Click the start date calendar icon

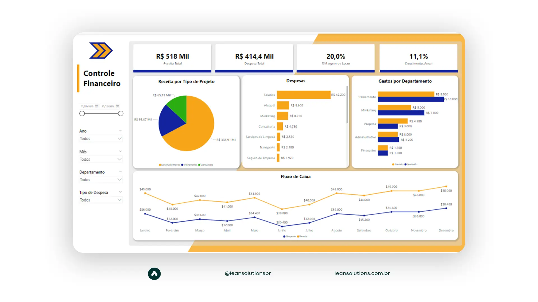click(x=96, y=106)
